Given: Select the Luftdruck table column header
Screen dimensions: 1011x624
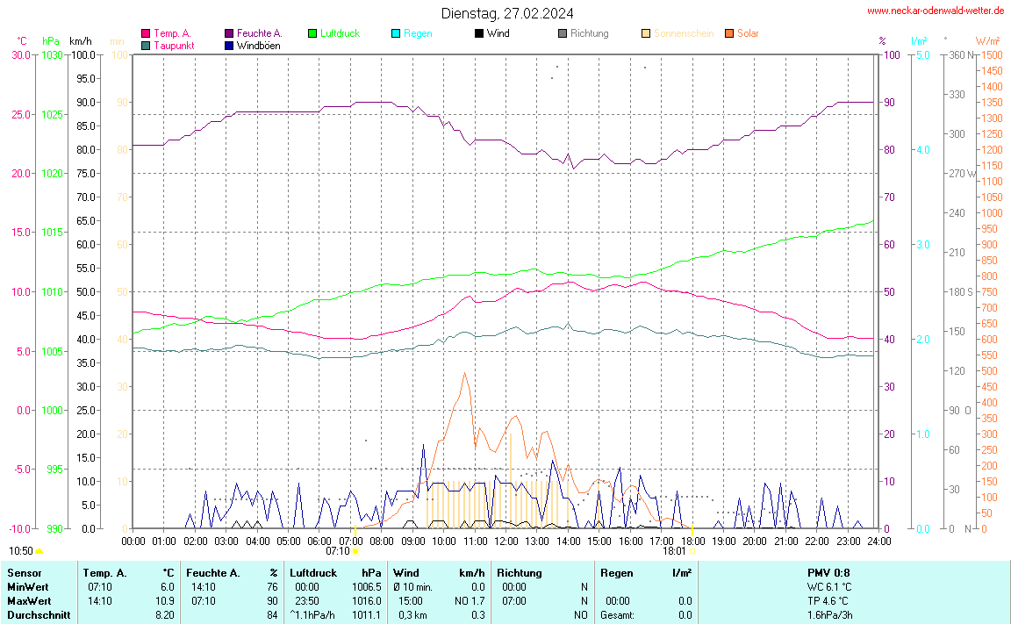Looking at the screenshot, I should 312,572.
